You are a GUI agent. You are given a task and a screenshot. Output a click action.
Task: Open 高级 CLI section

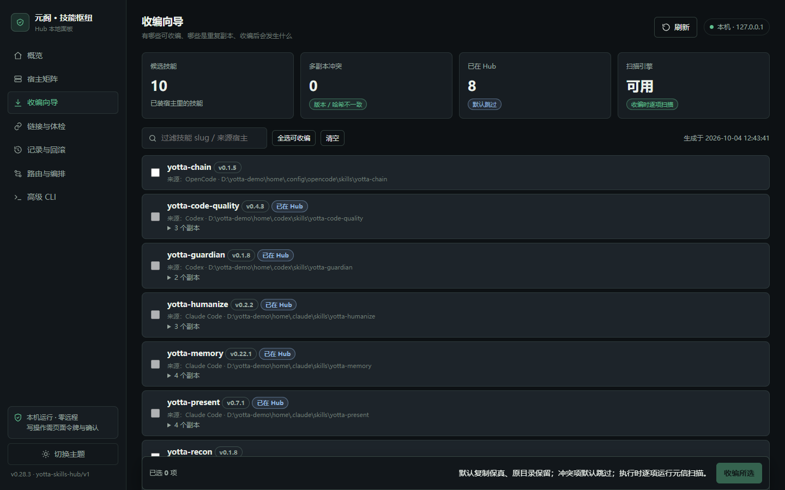pos(63,197)
